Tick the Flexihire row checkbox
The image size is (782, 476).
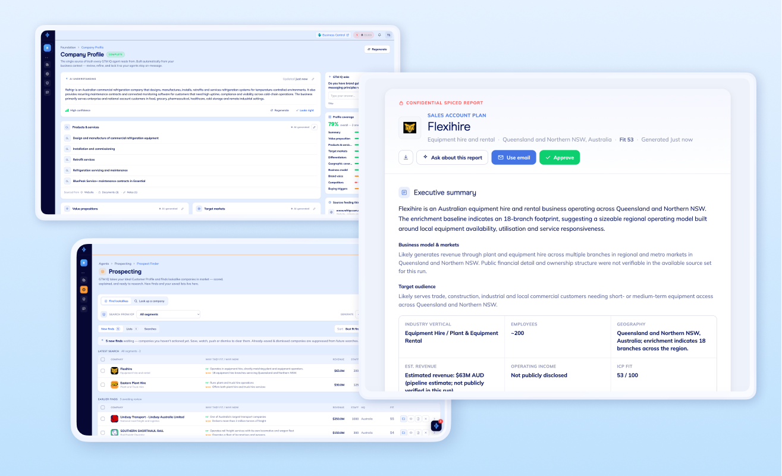click(x=103, y=371)
